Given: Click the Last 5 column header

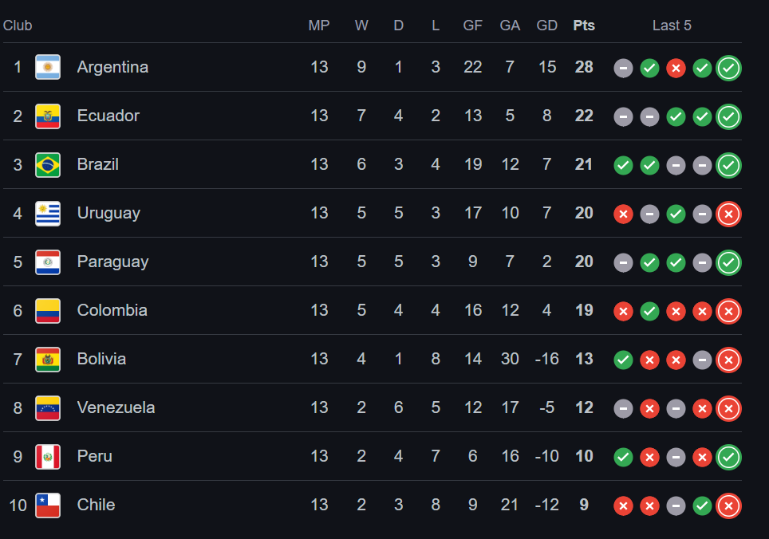Looking at the screenshot, I should click(x=672, y=26).
